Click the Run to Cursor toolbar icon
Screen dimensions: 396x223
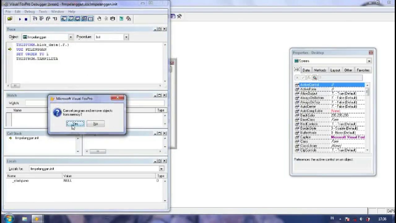click(55, 19)
